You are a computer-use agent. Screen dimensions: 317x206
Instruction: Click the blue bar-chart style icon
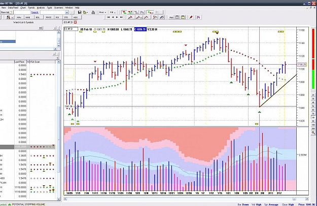[142, 13]
